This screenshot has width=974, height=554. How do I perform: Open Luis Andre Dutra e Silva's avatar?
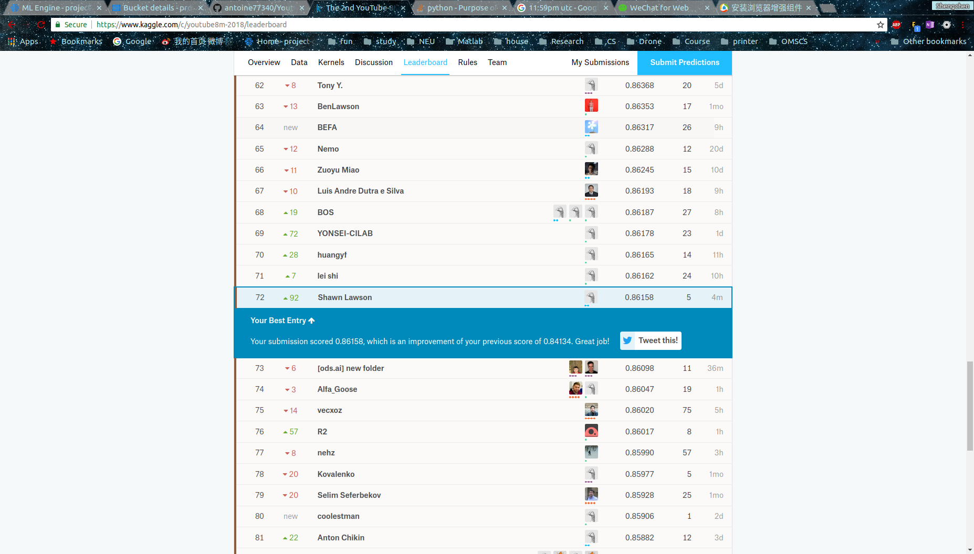[591, 190]
